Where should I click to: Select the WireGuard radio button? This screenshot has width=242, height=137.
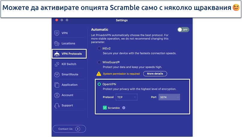[99, 62]
